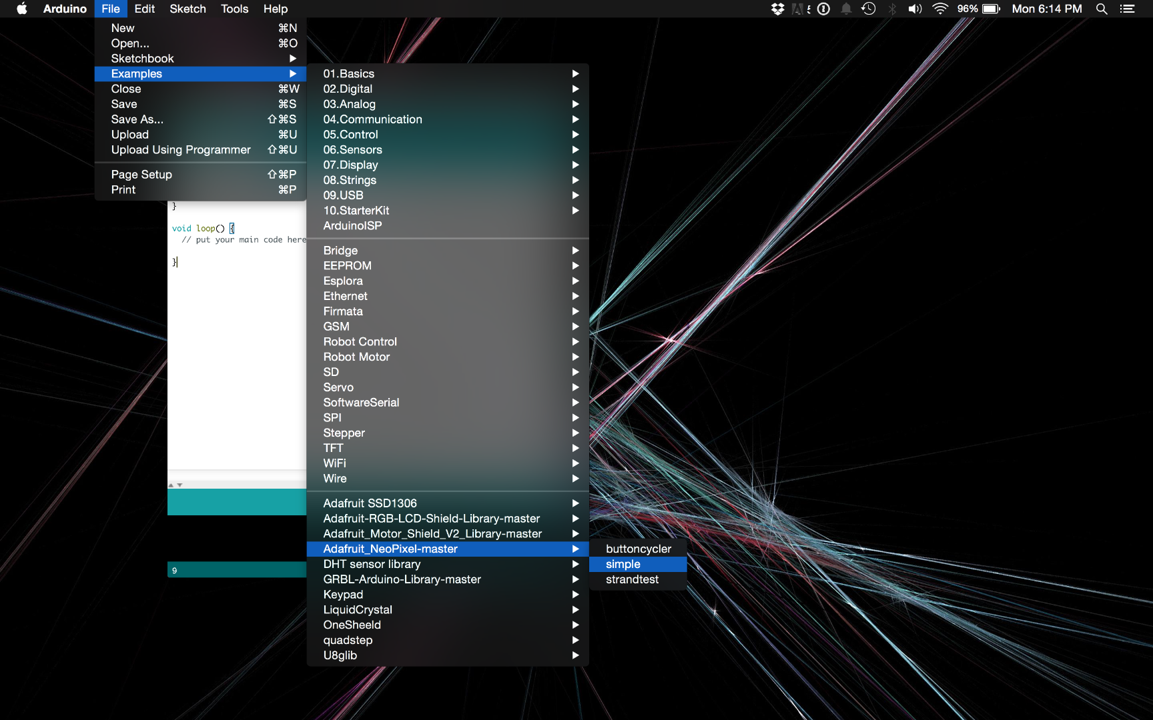Select Close in File menu
The height and width of the screenshot is (720, 1153).
coord(200,89)
